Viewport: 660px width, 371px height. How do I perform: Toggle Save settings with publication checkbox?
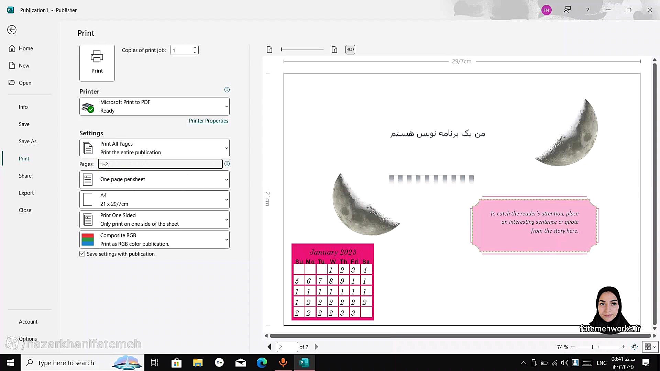coord(82,254)
